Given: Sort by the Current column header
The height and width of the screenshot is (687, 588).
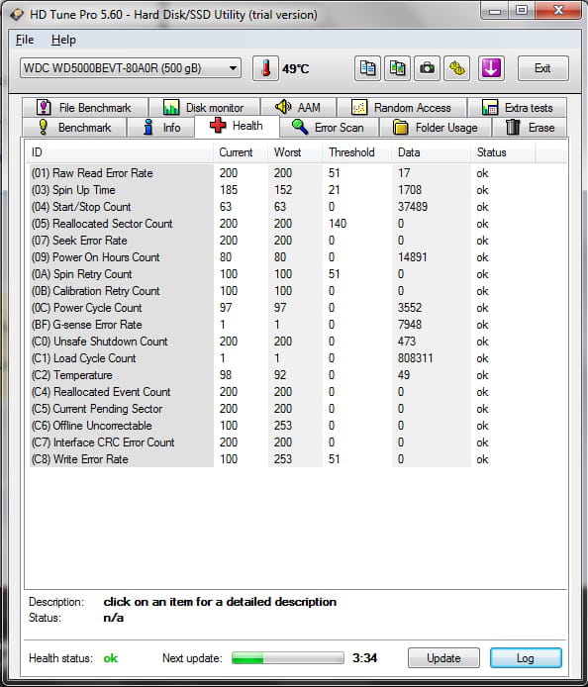Looking at the screenshot, I should click(241, 152).
